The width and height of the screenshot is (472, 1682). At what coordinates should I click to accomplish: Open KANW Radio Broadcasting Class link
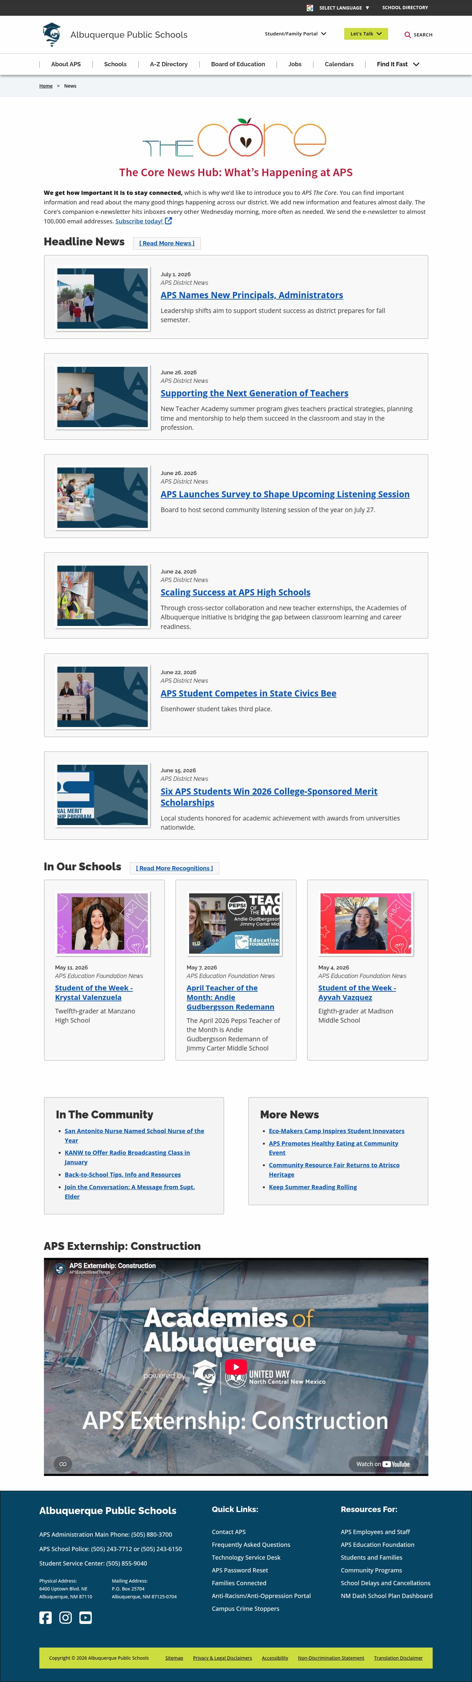tap(127, 1157)
